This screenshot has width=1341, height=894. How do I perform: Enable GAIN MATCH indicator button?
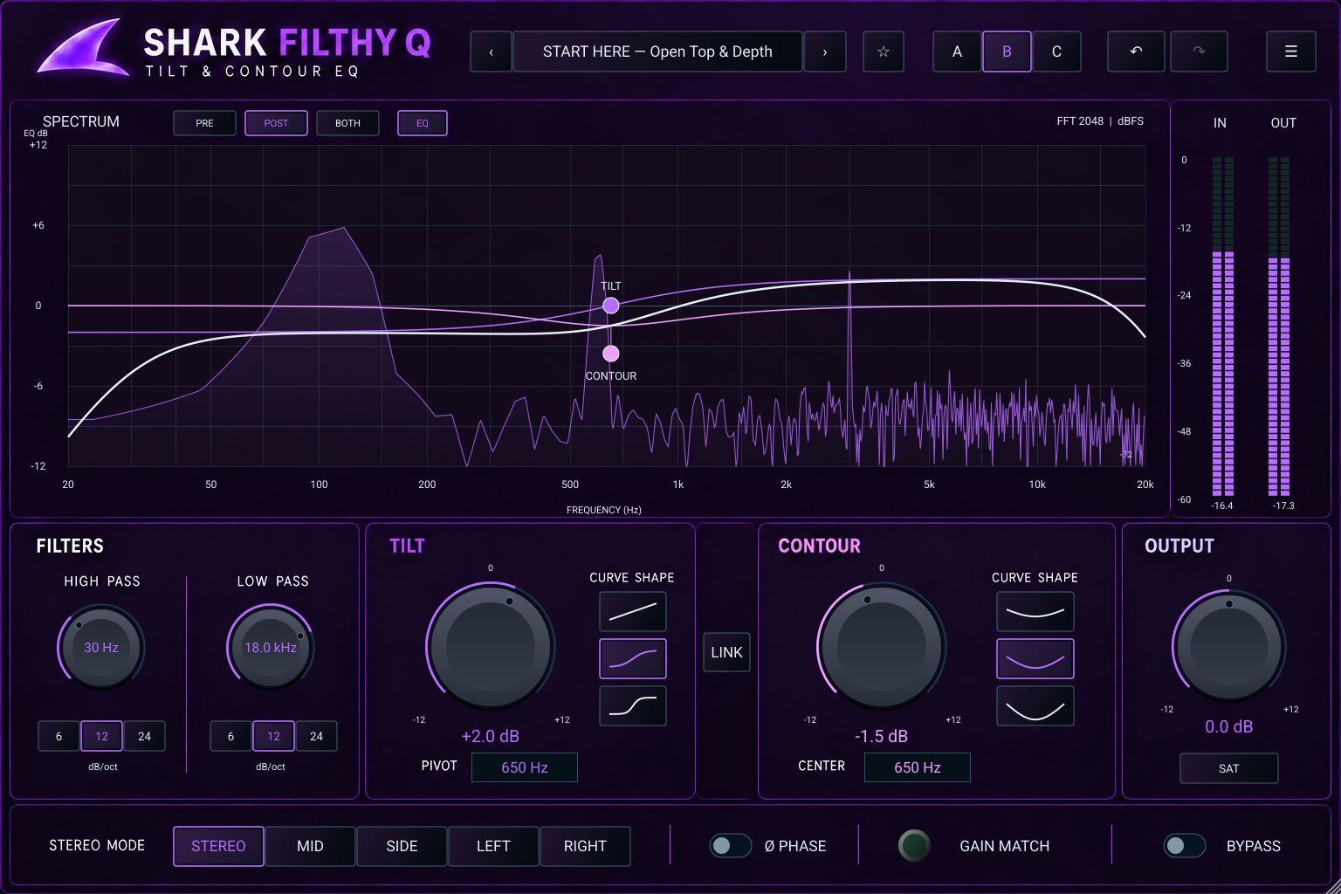coord(914,845)
